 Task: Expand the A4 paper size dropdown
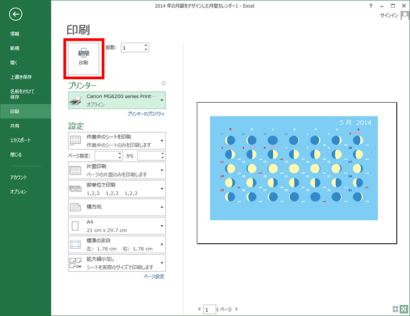(x=117, y=226)
